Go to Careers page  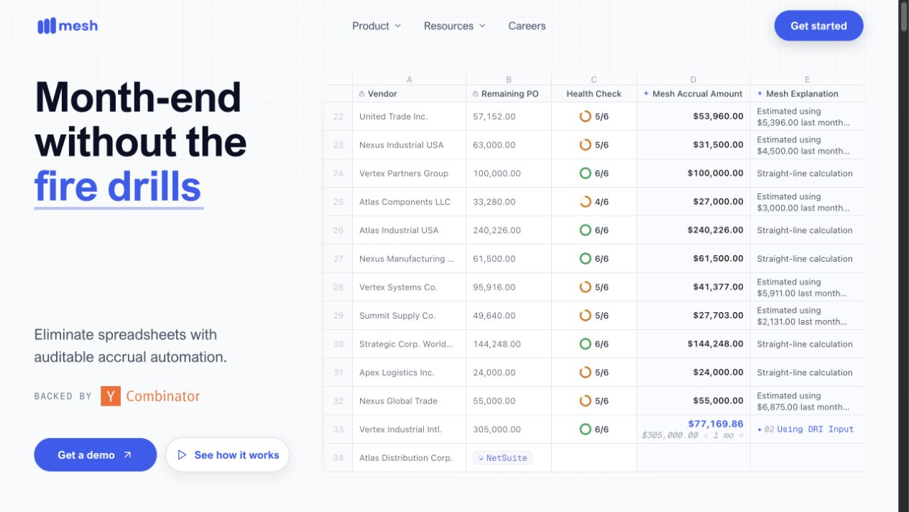pos(527,26)
